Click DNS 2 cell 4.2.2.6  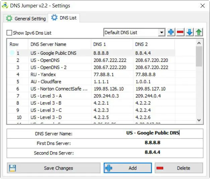coord(143,117)
